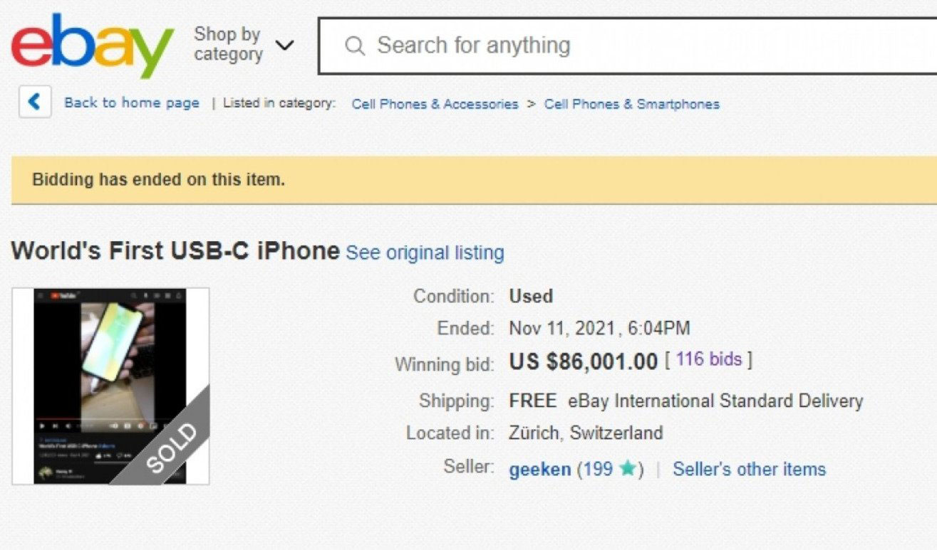Click the bidding has ended notice banner
The height and width of the screenshot is (550, 937).
474,179
